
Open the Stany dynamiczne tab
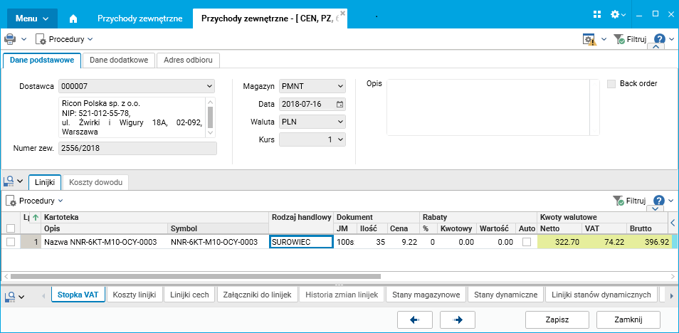coord(506,295)
